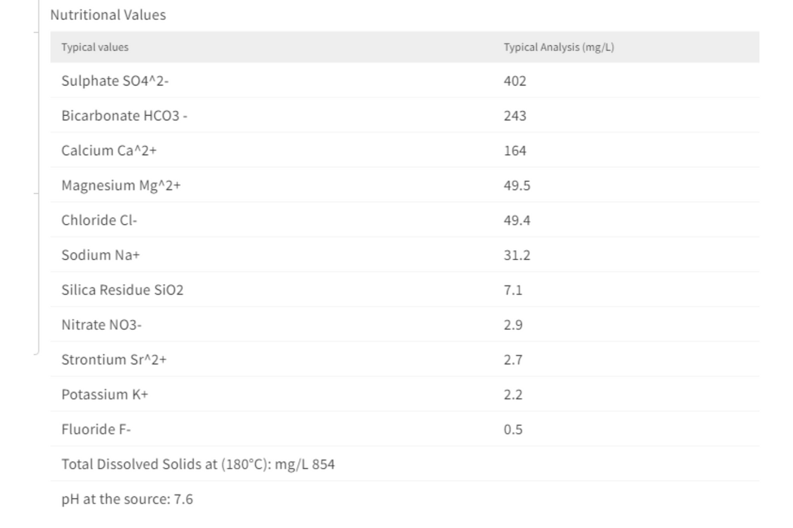
Task: Select the magnesium value 49.5
Action: [517, 185]
